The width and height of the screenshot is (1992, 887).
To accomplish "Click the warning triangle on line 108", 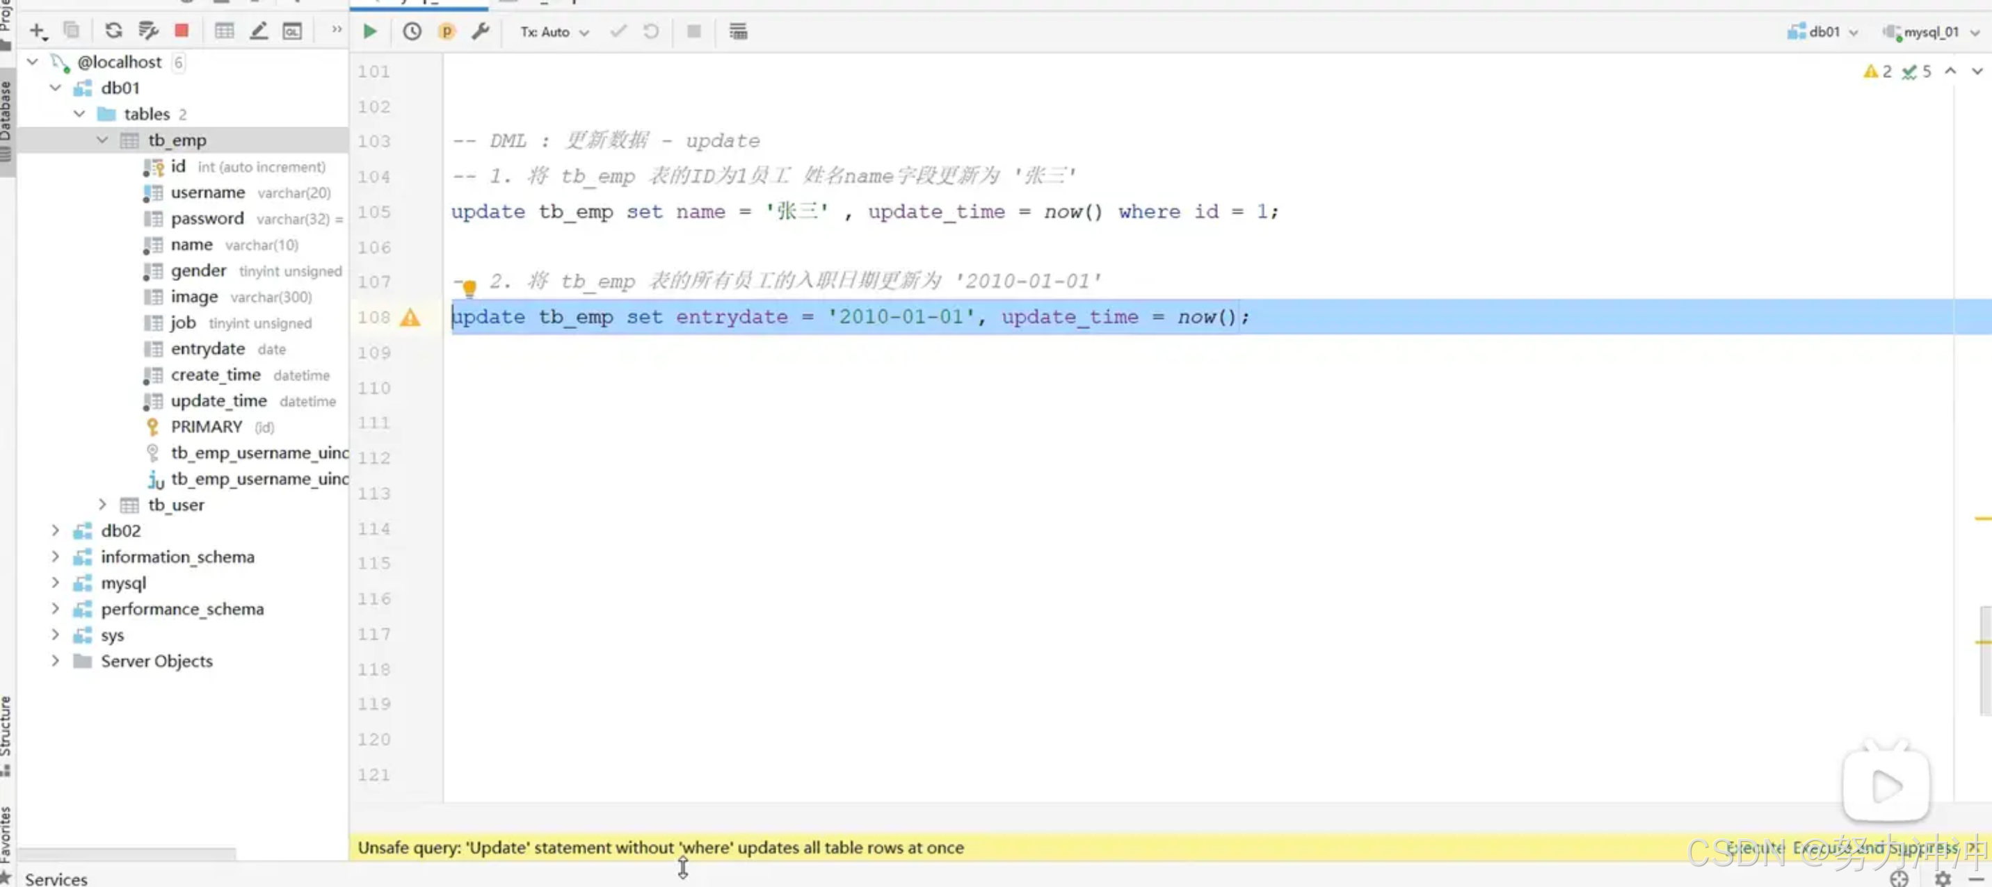I will pyautogui.click(x=410, y=318).
